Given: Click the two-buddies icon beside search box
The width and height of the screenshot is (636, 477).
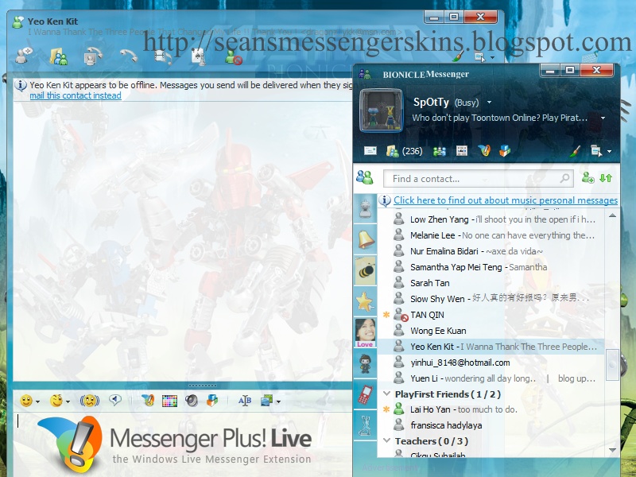Looking at the screenshot, I should click(x=365, y=177).
